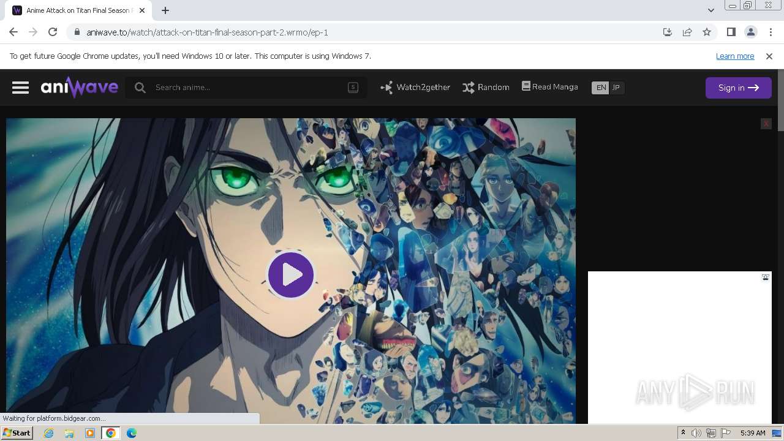Screen dimensions: 784x441
Task: Open a new tab
Action: 165,10
